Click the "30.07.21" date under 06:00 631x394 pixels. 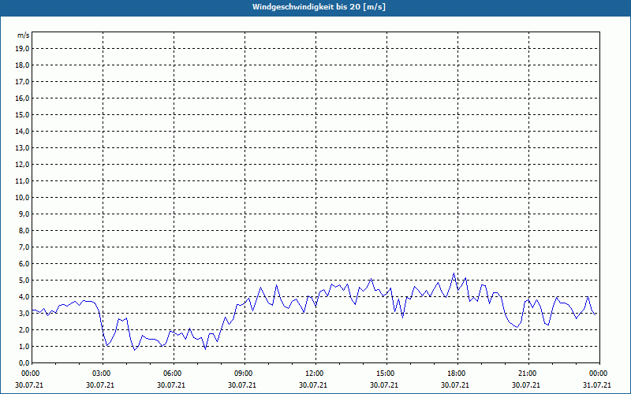[171, 385]
